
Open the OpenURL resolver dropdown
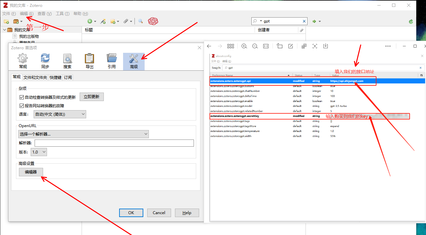[84, 134]
